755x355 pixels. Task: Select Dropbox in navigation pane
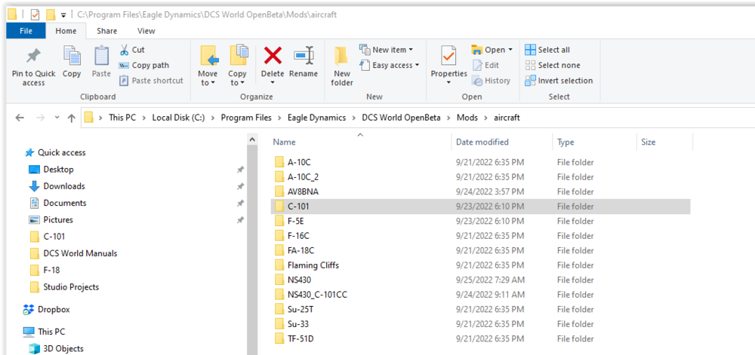[54, 310]
